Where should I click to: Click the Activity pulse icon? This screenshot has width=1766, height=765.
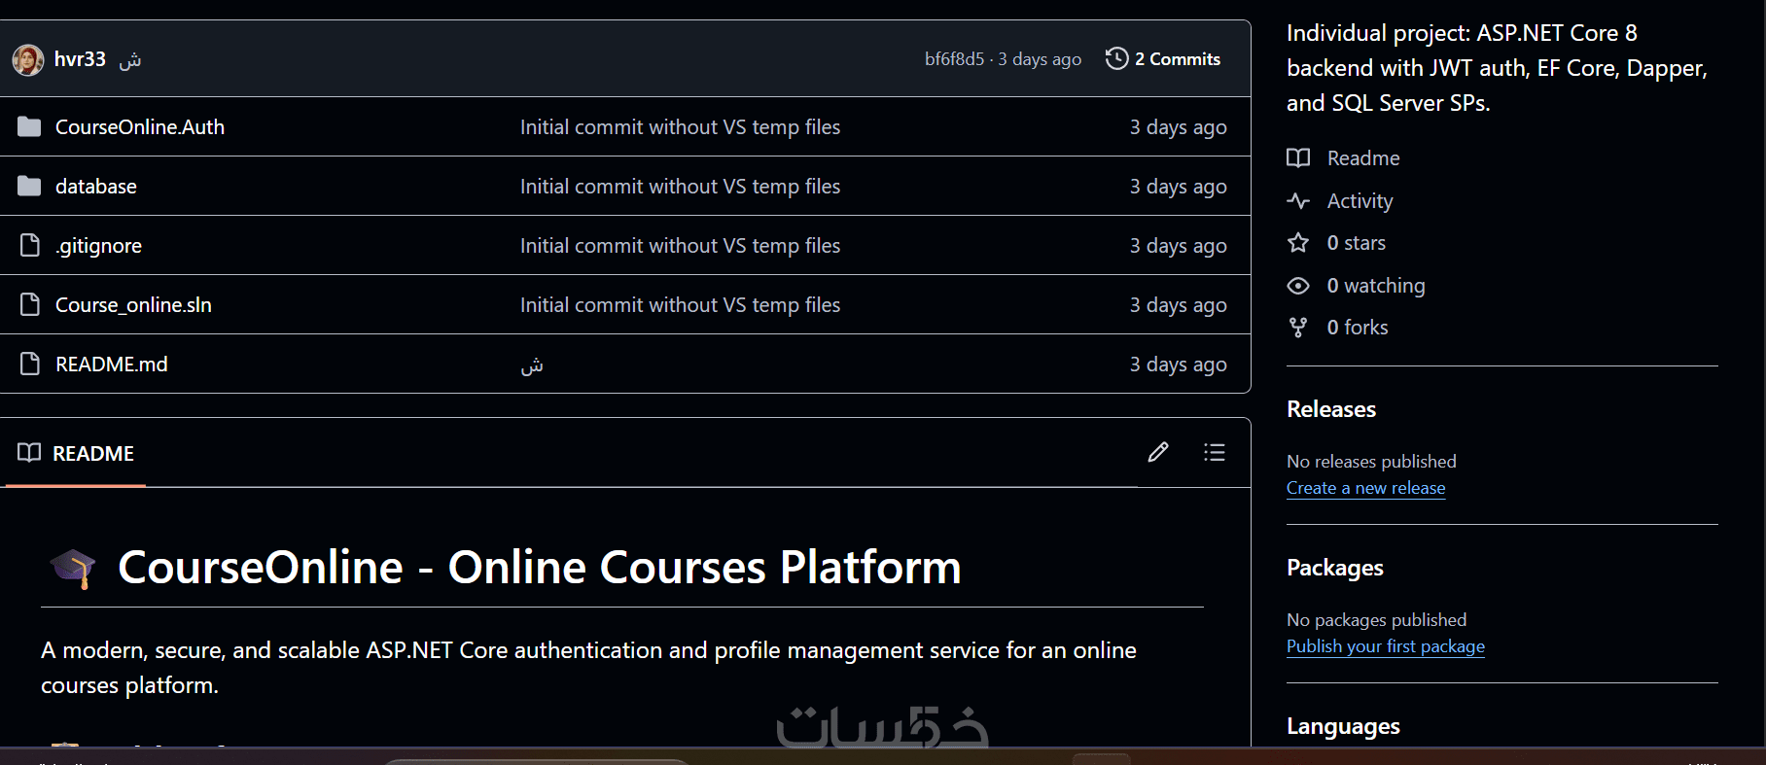click(x=1298, y=201)
